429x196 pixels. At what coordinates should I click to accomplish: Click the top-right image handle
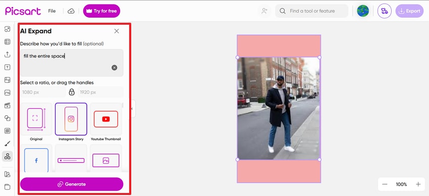click(x=319, y=57)
